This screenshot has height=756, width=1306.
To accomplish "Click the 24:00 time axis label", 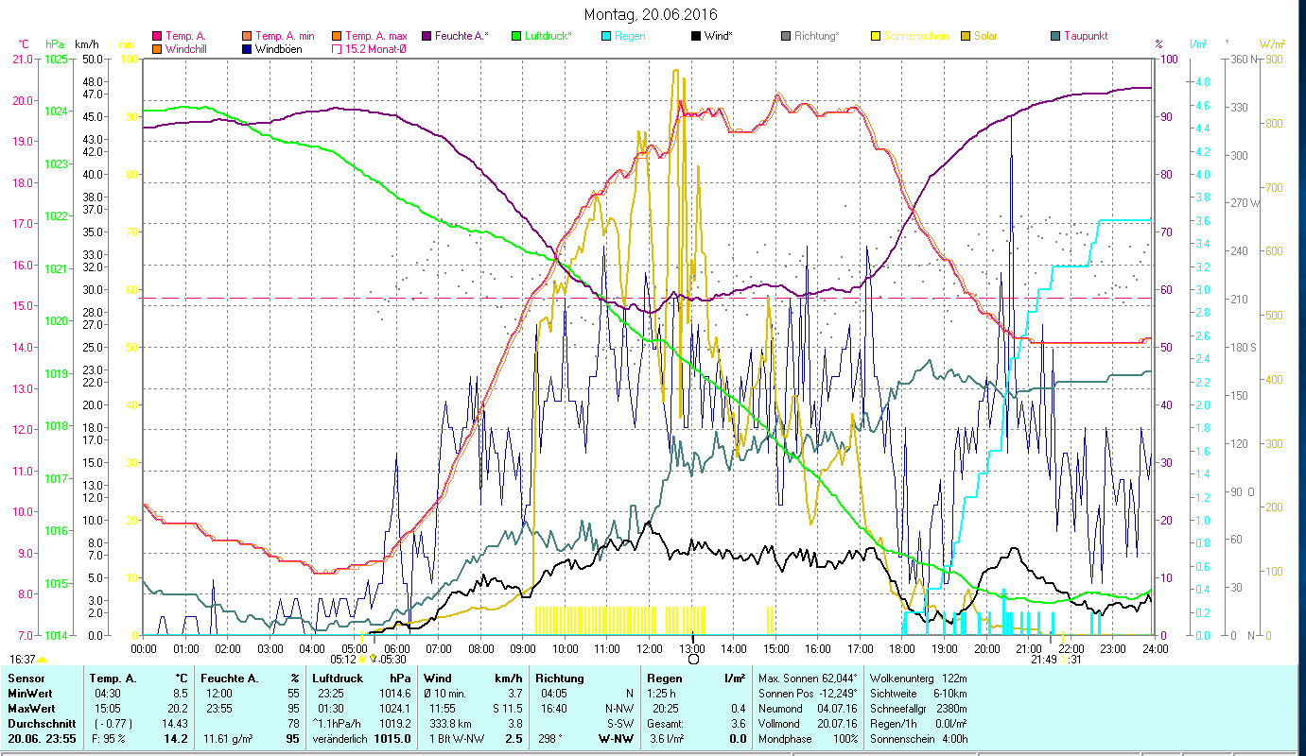I will 1155,649.
